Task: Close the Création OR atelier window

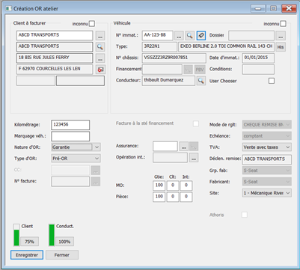Action: [x=289, y=8]
